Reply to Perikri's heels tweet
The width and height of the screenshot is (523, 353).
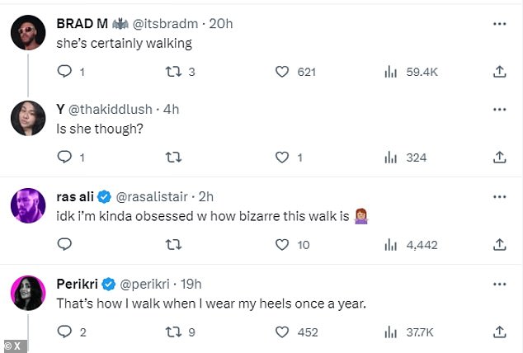[x=65, y=332]
